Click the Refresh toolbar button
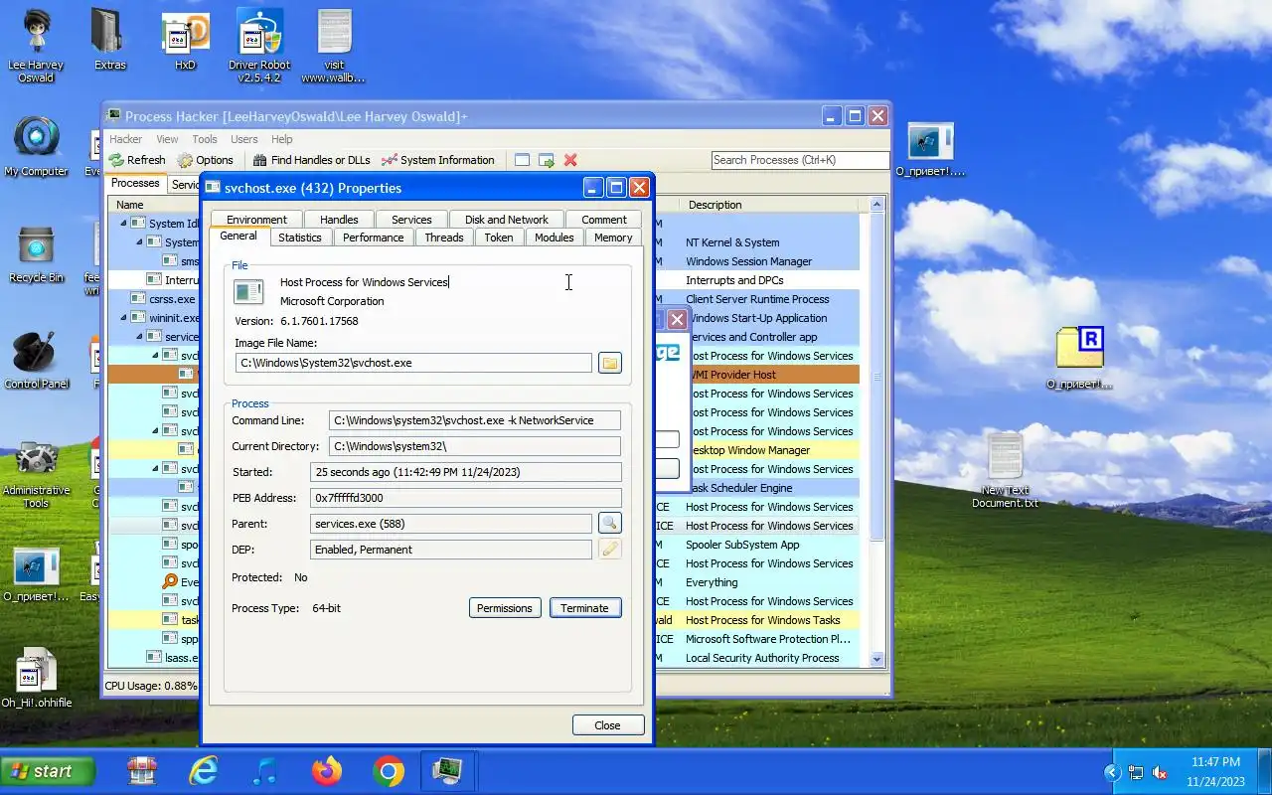This screenshot has width=1272, height=795. coord(137,160)
